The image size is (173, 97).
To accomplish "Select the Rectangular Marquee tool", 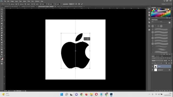I will point(2,12).
